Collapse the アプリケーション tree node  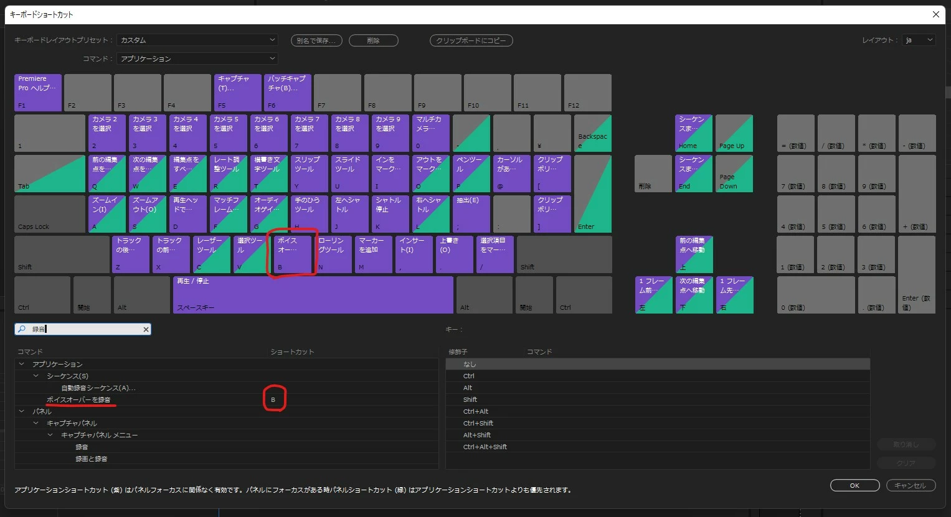tap(22, 364)
